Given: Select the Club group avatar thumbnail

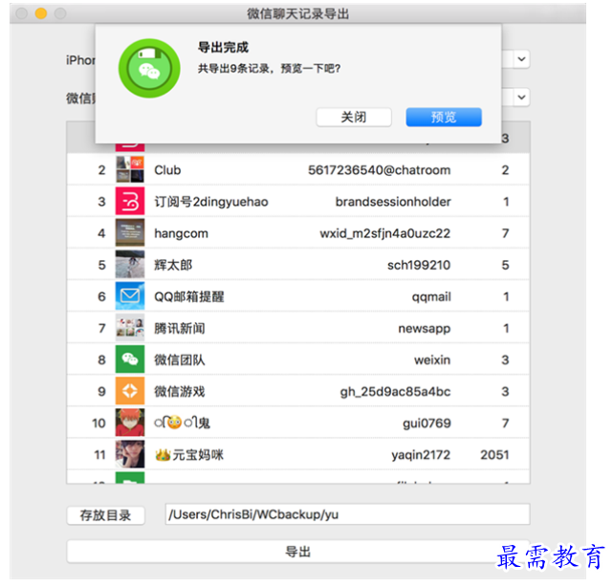Looking at the screenshot, I should tap(130, 169).
